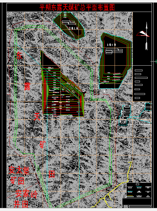Select the white 北排土场 label in north dump
Screen dimensions: 157x211
74,28
